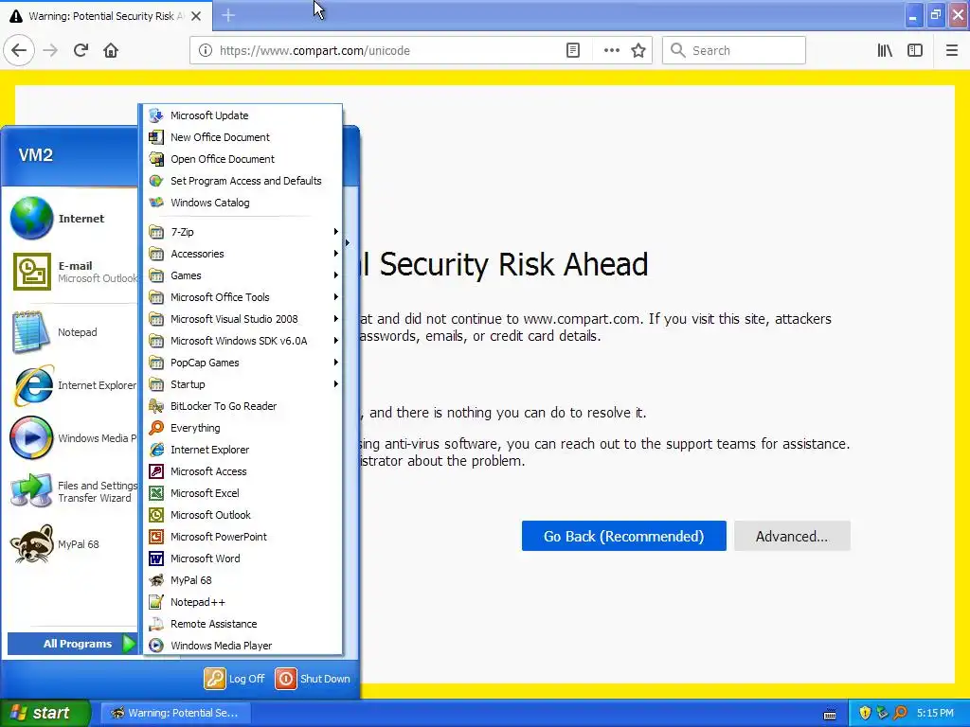Expand the 7-Zip submenu

click(243, 232)
